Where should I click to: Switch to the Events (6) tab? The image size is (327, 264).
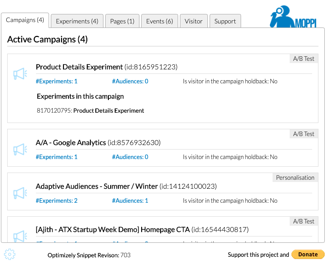click(160, 21)
